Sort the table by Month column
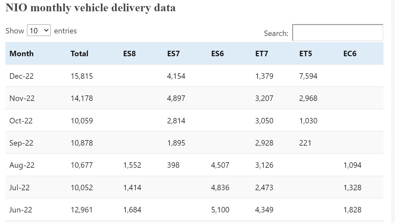Viewport: 395px width, 223px height. click(x=21, y=54)
